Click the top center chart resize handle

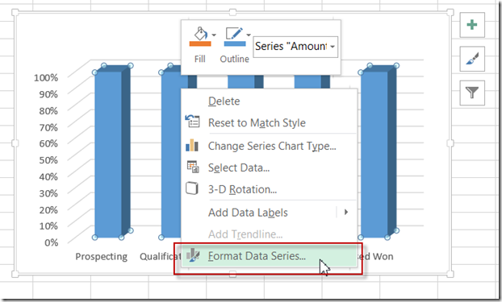point(232,12)
